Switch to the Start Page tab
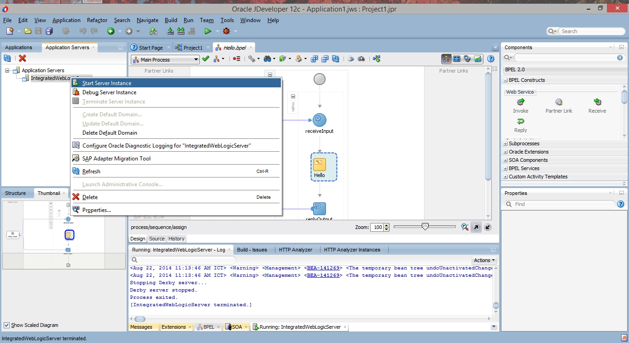Screen dimensions: 629x343 tap(151, 48)
